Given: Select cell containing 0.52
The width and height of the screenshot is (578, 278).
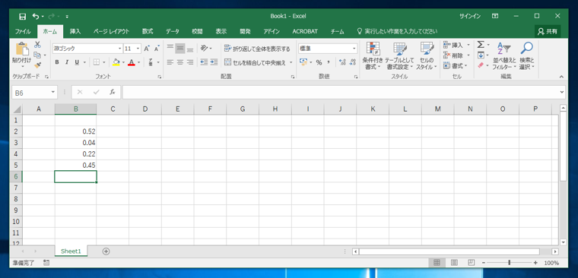Looking at the screenshot, I should coord(75,131).
